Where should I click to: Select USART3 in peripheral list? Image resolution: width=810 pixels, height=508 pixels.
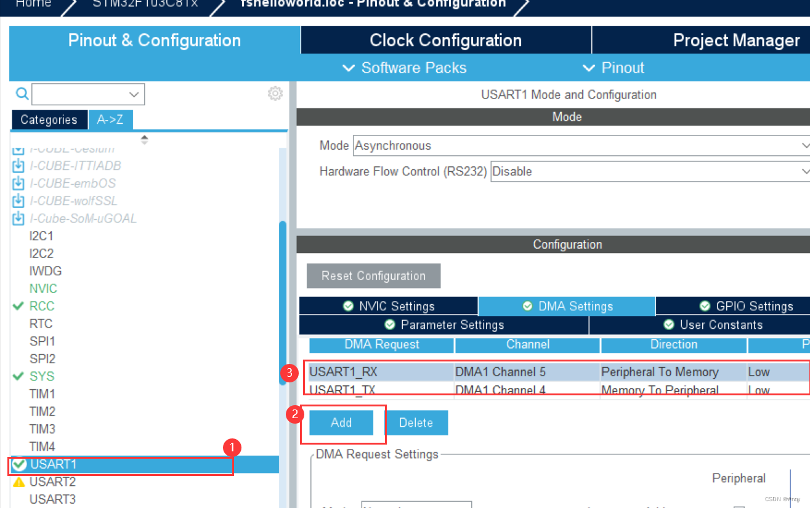click(52, 499)
